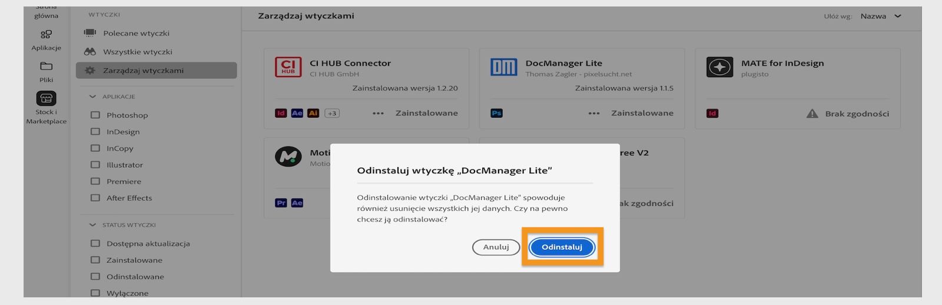Click After Effects badge on Motion card
The height and width of the screenshot is (305, 942).
tap(297, 203)
